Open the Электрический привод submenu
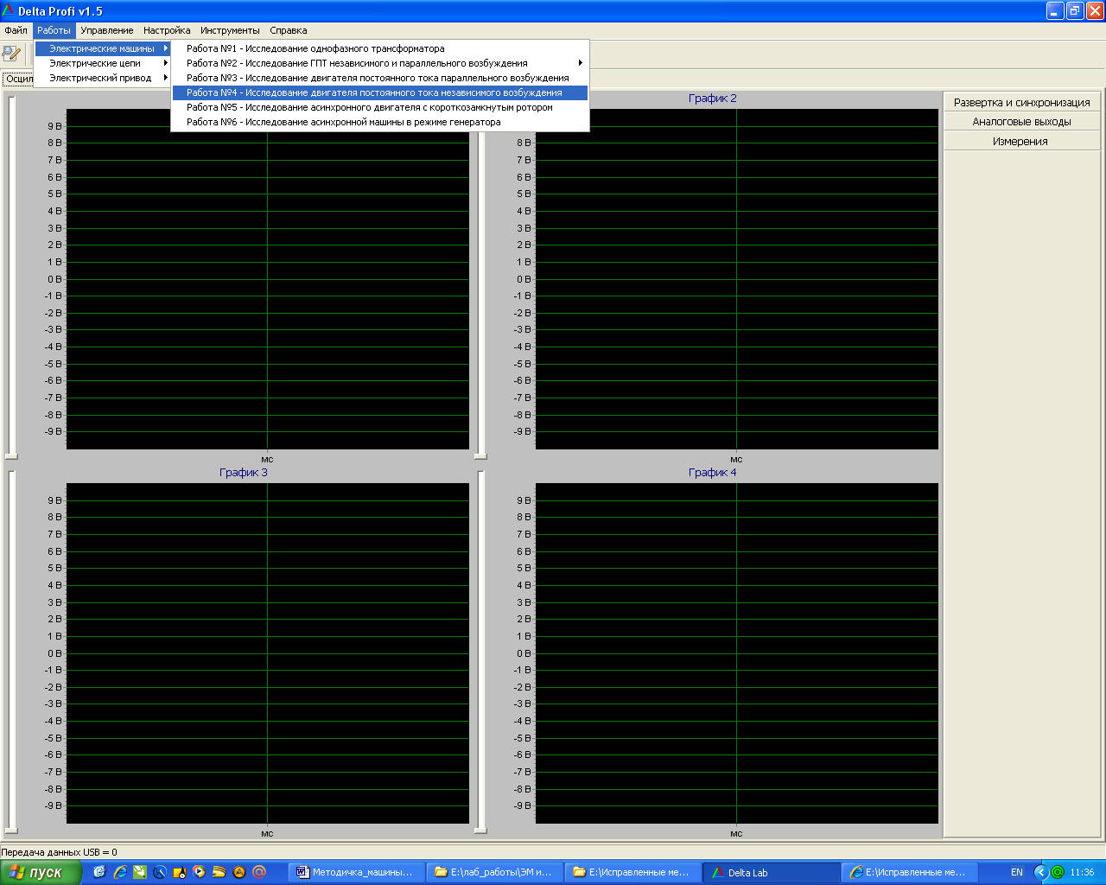This screenshot has height=885, width=1106. pyautogui.click(x=102, y=78)
